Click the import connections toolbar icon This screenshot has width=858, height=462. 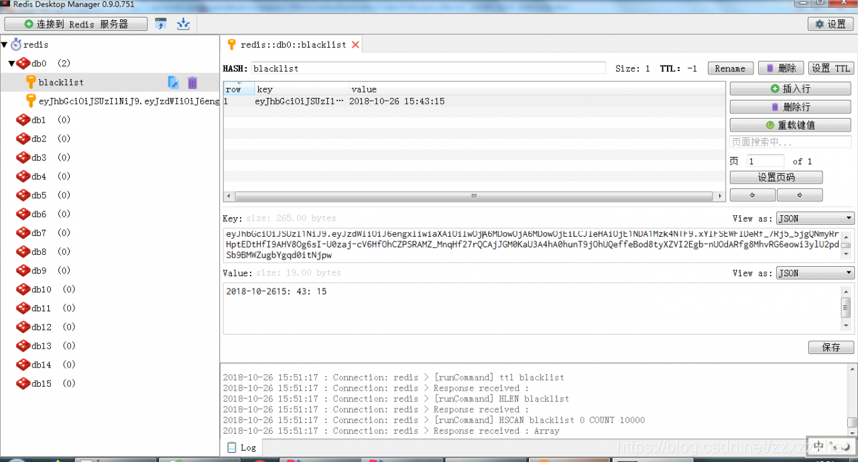pos(161,24)
